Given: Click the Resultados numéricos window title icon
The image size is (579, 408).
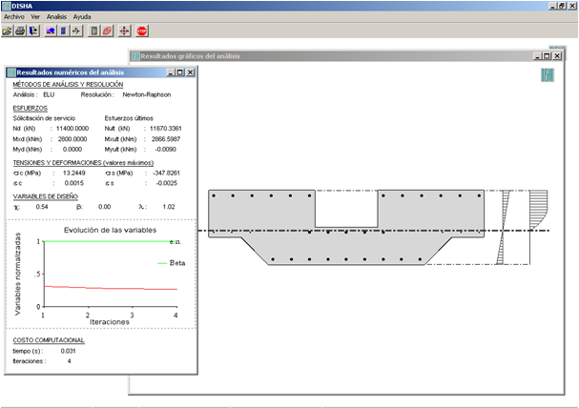Looking at the screenshot, I should [x=11, y=72].
